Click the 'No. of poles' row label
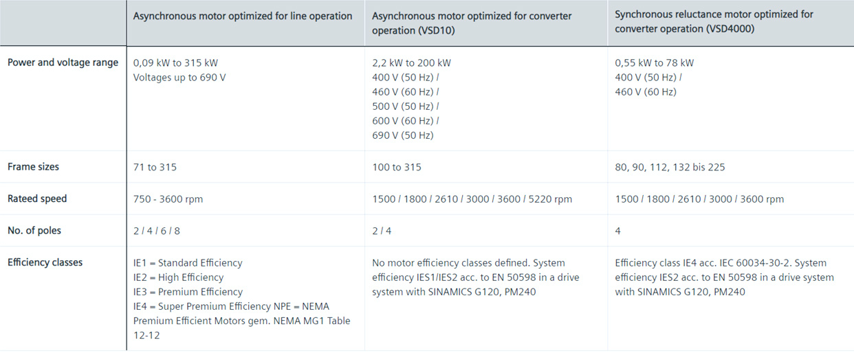The width and height of the screenshot is (854, 353). tap(34, 231)
